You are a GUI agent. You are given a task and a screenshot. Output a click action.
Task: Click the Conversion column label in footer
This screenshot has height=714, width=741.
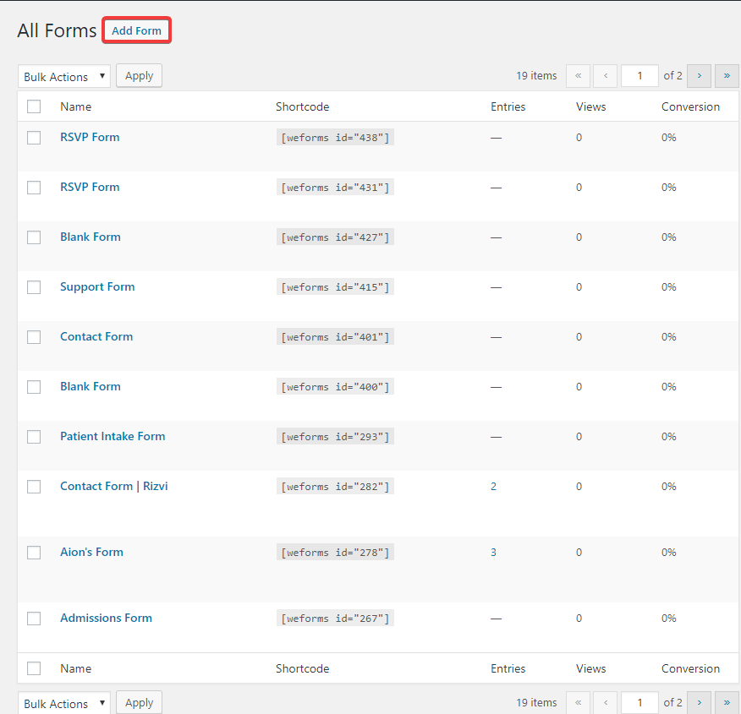[x=690, y=668]
